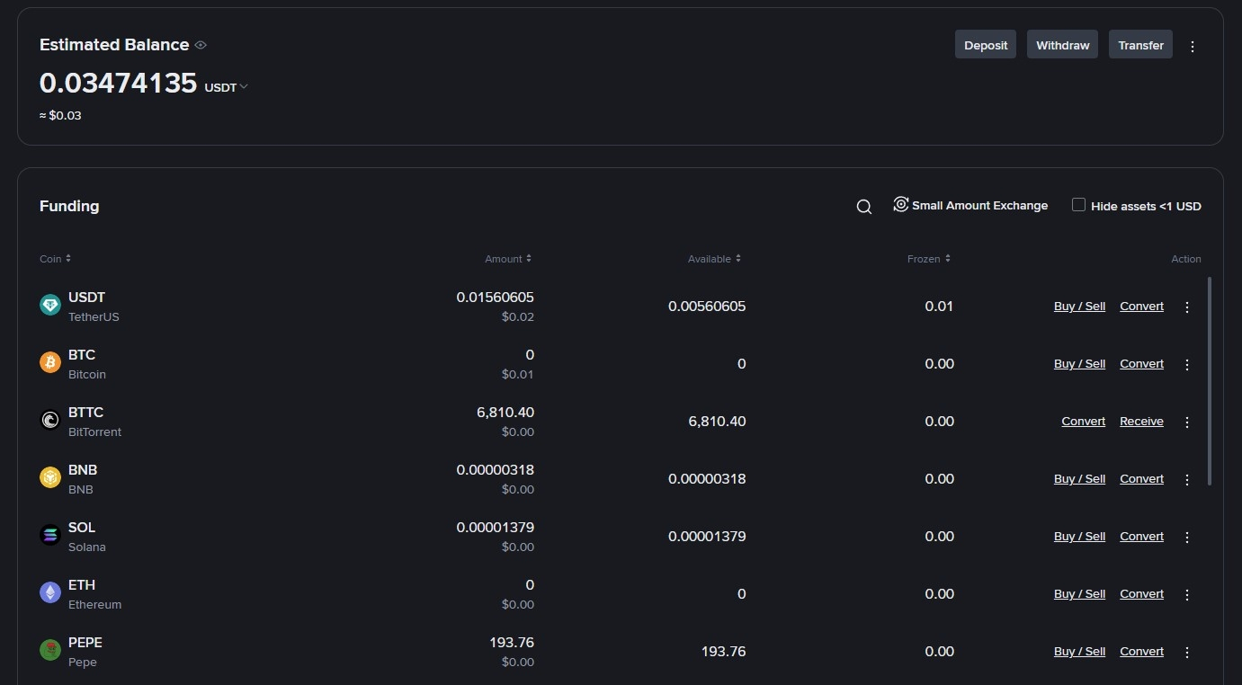Click the BTTC BitTorrent coin icon
This screenshot has width=1242, height=685.
[50, 421]
